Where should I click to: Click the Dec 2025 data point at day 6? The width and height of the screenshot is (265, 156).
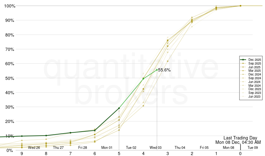(x=95, y=130)
